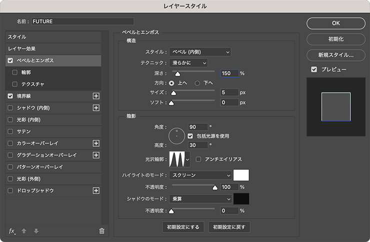The height and width of the screenshot is (242, 370).
Task: Open the スタイル ベベル (内側) dropdown
Action: 200,52
